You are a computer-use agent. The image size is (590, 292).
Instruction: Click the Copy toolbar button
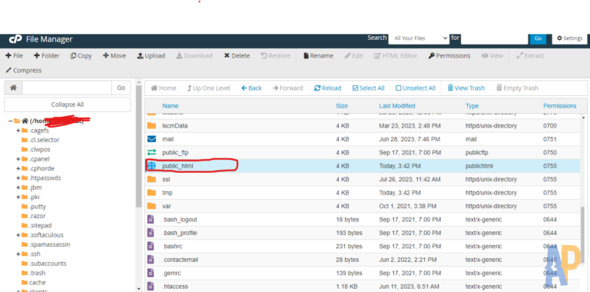pyautogui.click(x=81, y=55)
